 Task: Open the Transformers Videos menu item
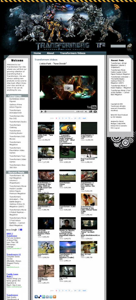(73, 53)
